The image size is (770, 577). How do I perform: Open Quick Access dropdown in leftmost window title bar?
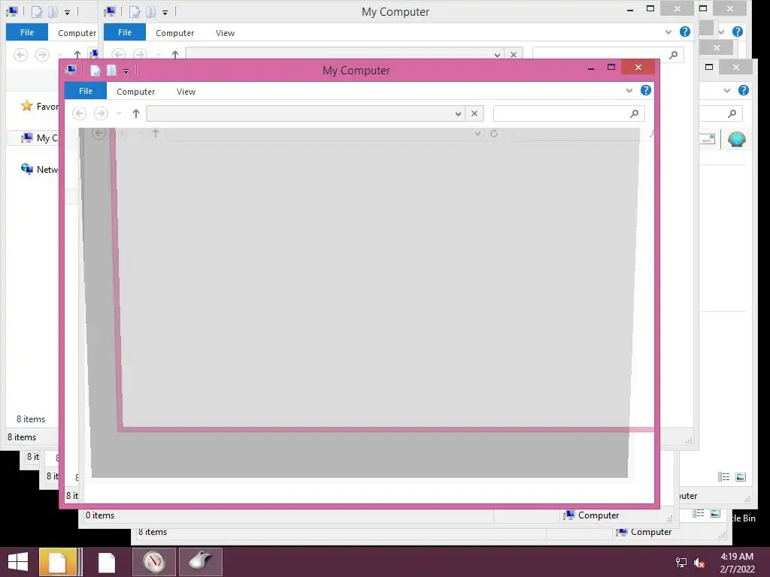pyautogui.click(x=67, y=13)
